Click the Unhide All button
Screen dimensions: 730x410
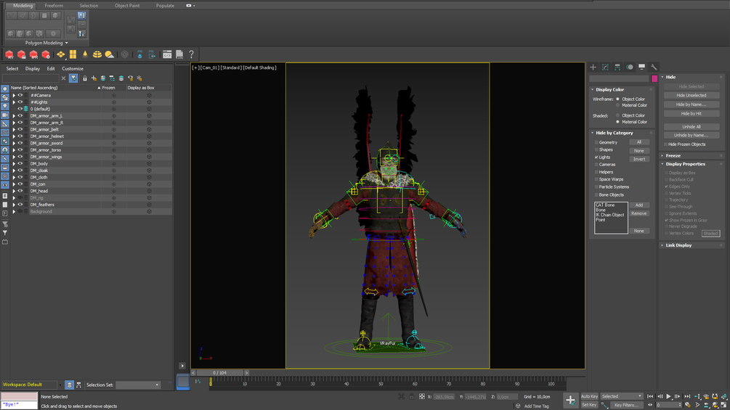coord(691,126)
